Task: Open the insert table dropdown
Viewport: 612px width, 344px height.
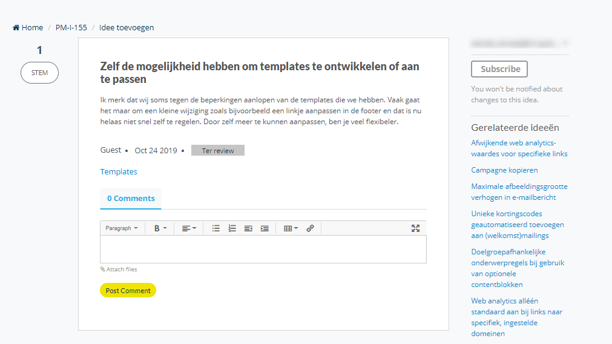Action: [291, 228]
